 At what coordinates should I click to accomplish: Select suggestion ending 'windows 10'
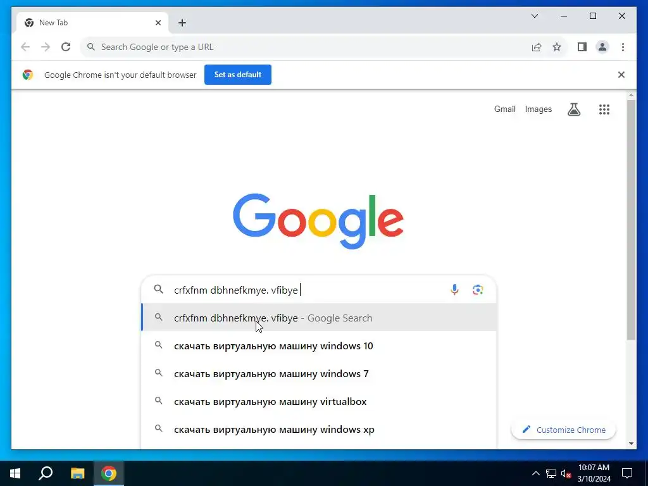pos(319,346)
